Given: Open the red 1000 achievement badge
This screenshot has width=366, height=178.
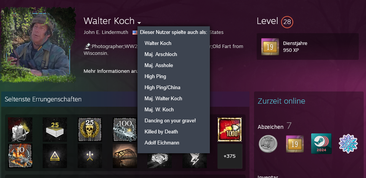Looking at the screenshot, I should click(x=230, y=130).
